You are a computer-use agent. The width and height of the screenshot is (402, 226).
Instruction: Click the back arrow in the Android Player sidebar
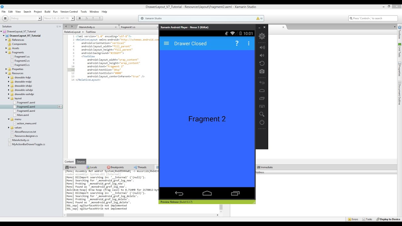point(262,83)
